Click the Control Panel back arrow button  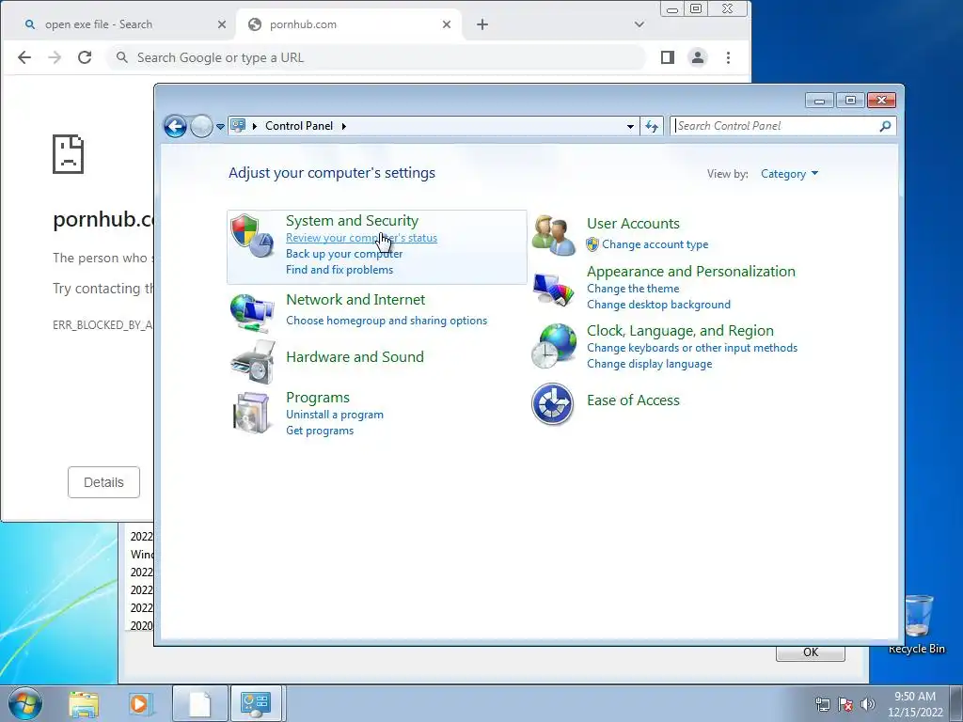coord(175,127)
